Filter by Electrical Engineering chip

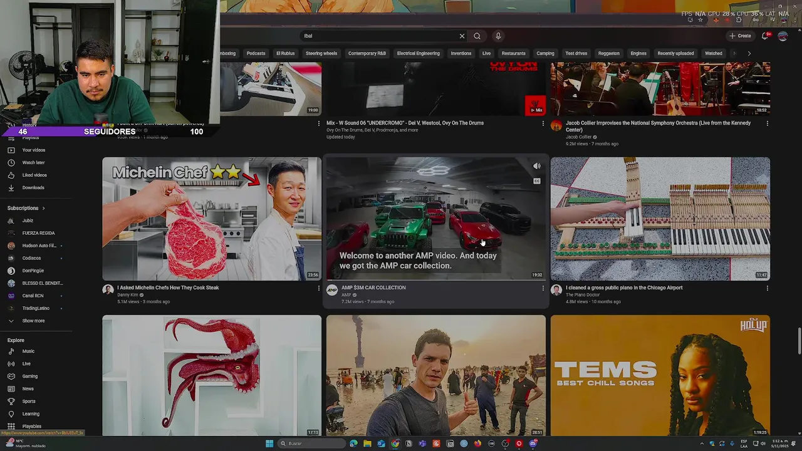click(x=418, y=53)
